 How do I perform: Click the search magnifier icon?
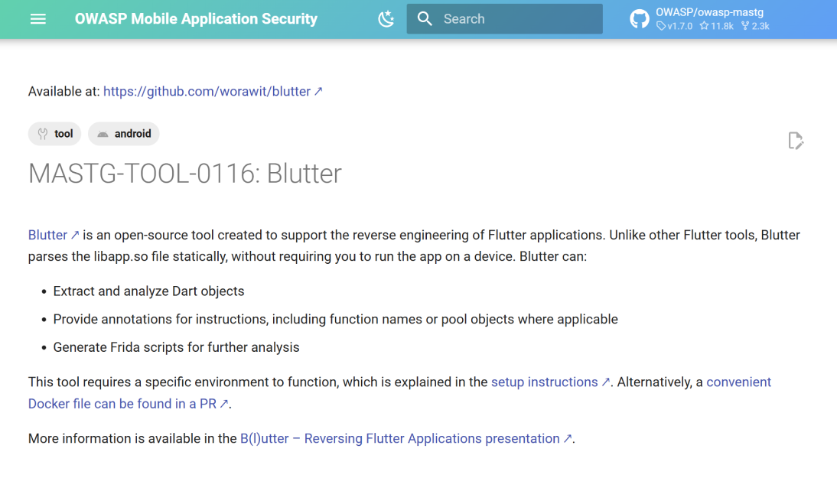pos(425,19)
